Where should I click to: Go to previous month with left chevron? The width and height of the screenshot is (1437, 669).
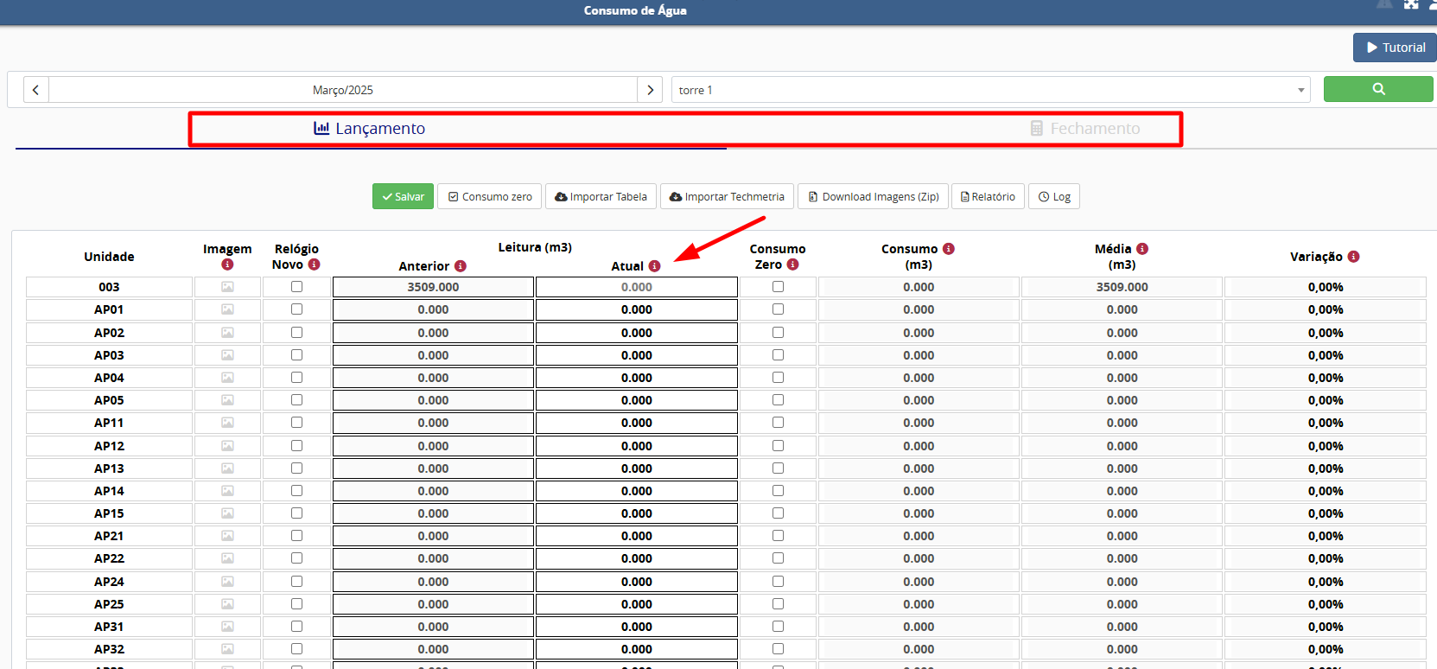tap(35, 90)
